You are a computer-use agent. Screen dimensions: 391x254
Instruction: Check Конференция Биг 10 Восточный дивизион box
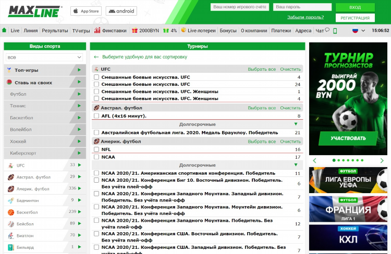click(x=96, y=180)
